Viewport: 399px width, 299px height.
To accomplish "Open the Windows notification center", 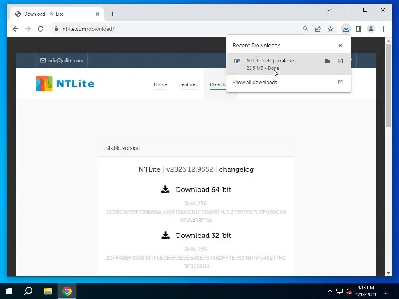I will tap(386, 291).
